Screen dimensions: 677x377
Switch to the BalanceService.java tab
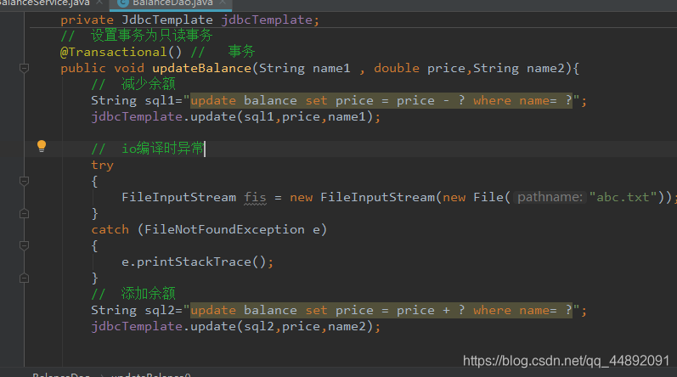45,3
